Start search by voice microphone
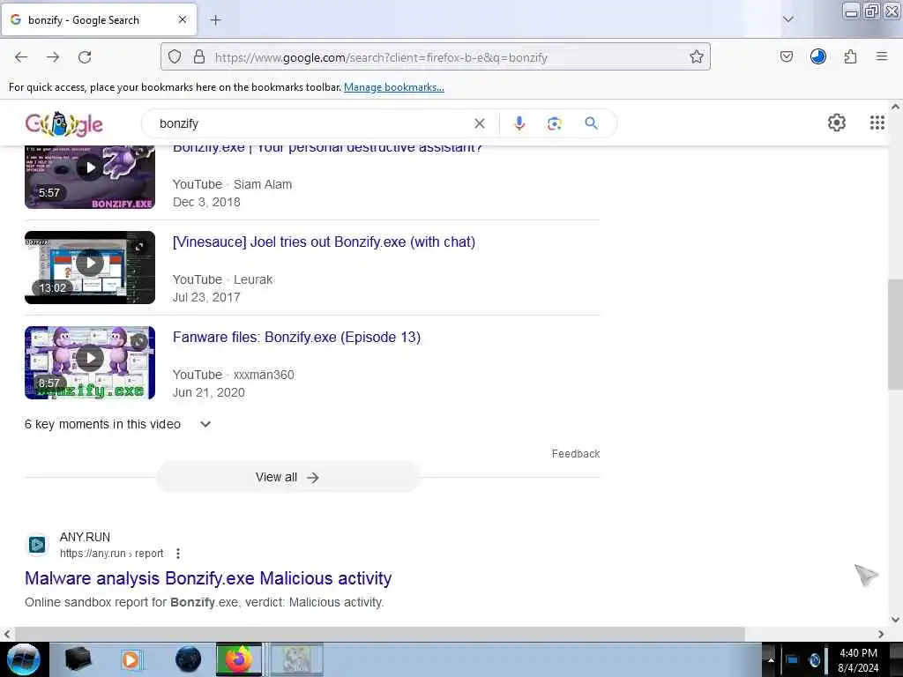The image size is (903, 677). [519, 123]
